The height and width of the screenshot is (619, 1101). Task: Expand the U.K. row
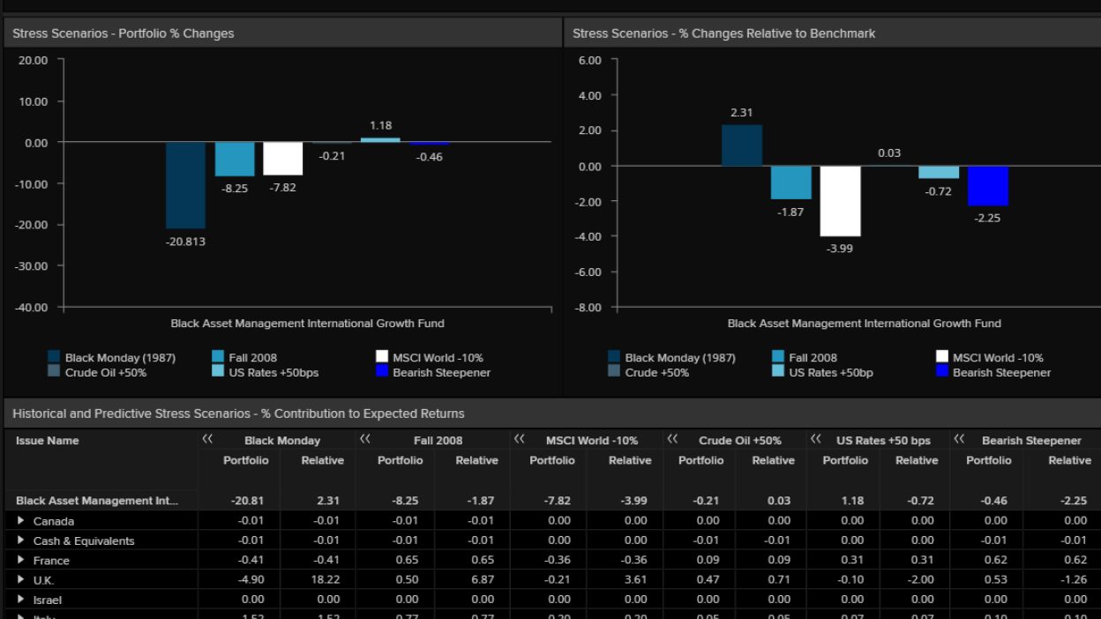(x=22, y=580)
